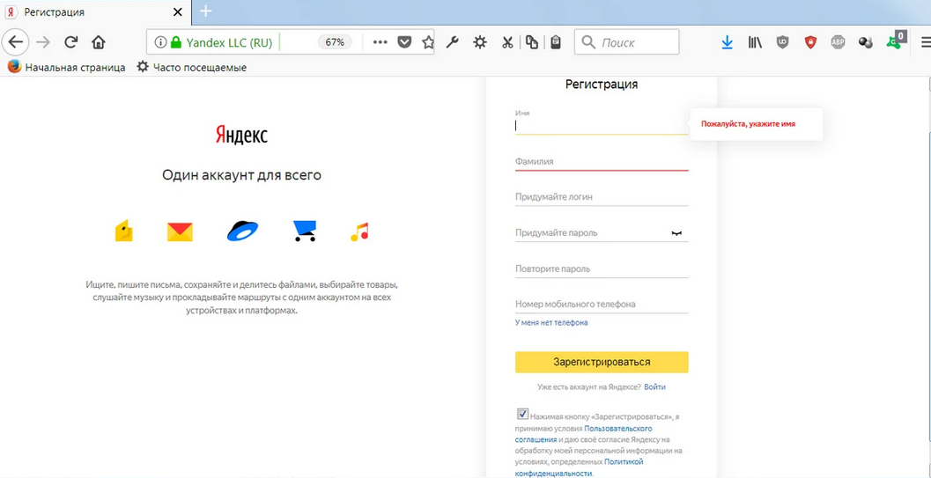Click the У меня нет телефона link
931x478 pixels.
tap(551, 322)
